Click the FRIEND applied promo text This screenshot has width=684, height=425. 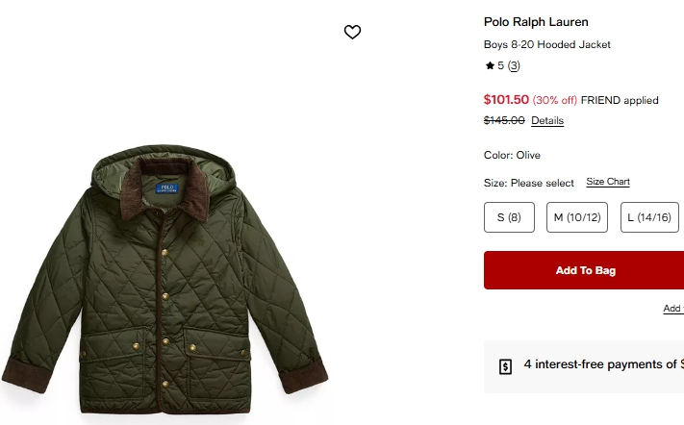coord(620,100)
